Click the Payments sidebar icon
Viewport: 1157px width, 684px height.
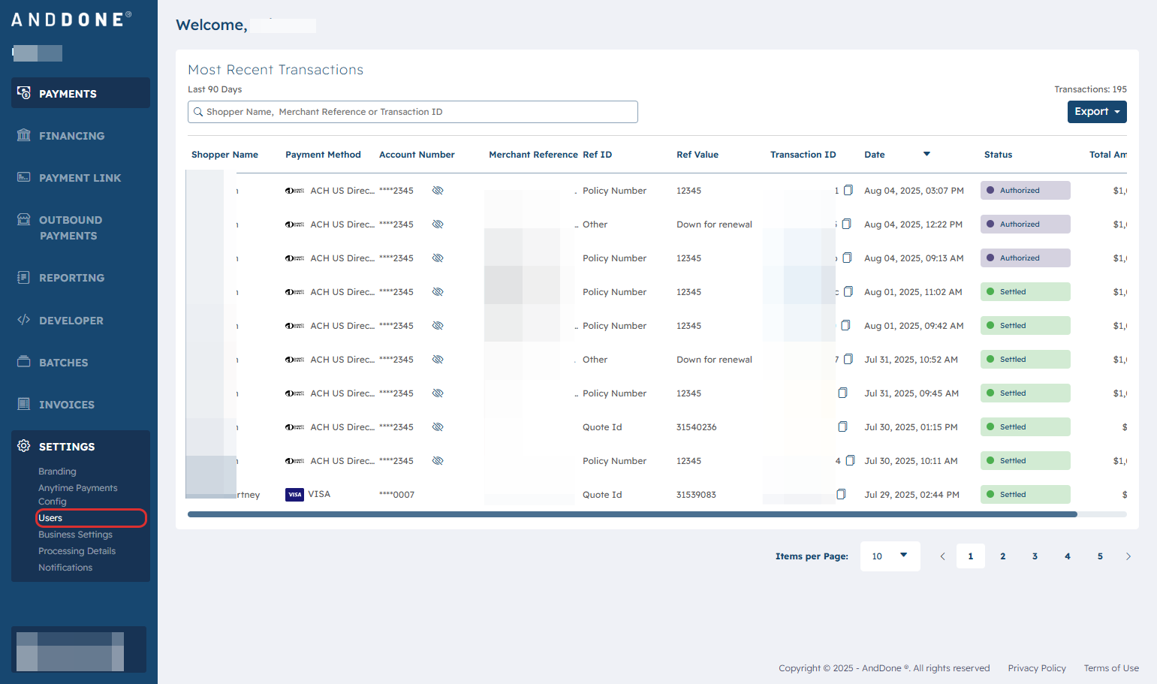[x=24, y=93]
